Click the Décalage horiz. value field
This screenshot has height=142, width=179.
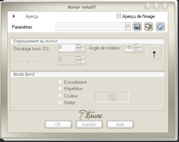point(67,48)
